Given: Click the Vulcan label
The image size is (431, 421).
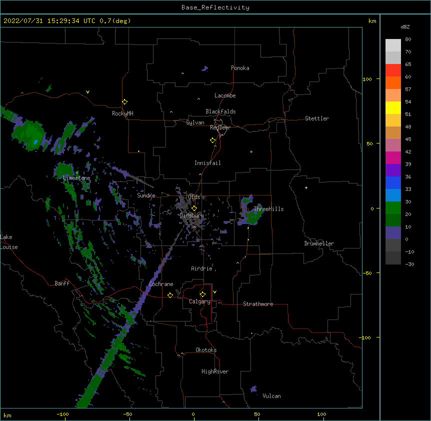Looking at the screenshot, I should [271, 396].
